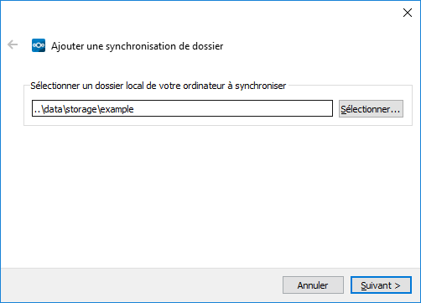The image size is (421, 303).
Task: Click the "storage" segment of the path
Action: tap(81, 109)
